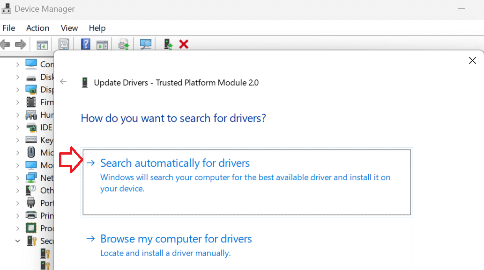Choose Search automatically for drivers
Screen dimensions: 484x270
[246, 182]
